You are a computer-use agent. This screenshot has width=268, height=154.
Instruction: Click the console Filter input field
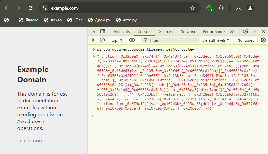(x=170, y=40)
